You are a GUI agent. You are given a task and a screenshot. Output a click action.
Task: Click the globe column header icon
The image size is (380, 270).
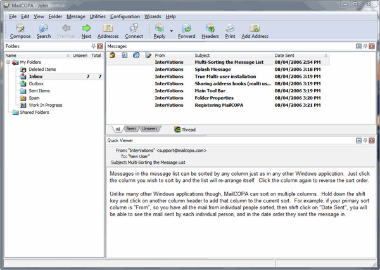click(136, 55)
